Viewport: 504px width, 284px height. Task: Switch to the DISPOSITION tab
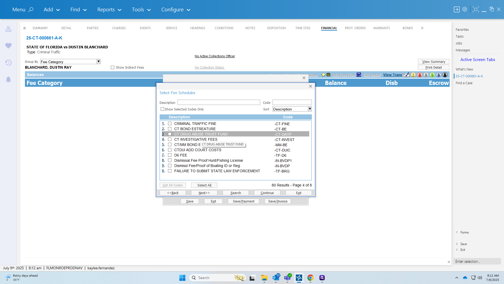click(276, 28)
